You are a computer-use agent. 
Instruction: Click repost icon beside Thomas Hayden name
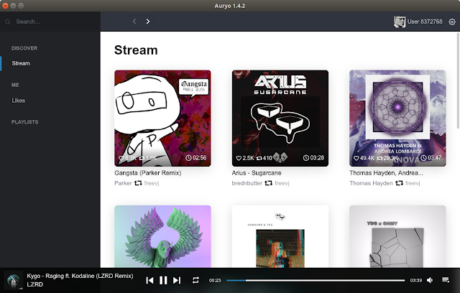point(399,183)
